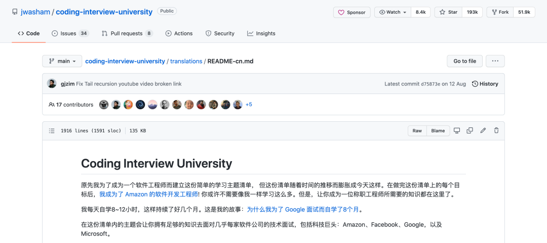Screen dimensions: 547x243
Task: View the Raw file
Action: [x=417, y=130]
